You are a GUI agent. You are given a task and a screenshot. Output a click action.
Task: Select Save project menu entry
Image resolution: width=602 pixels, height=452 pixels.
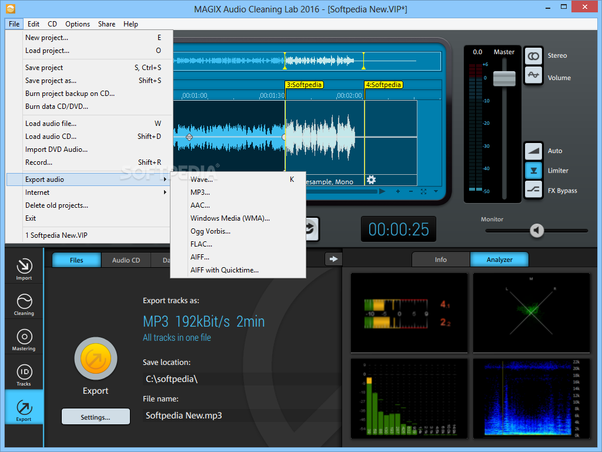(x=89, y=68)
